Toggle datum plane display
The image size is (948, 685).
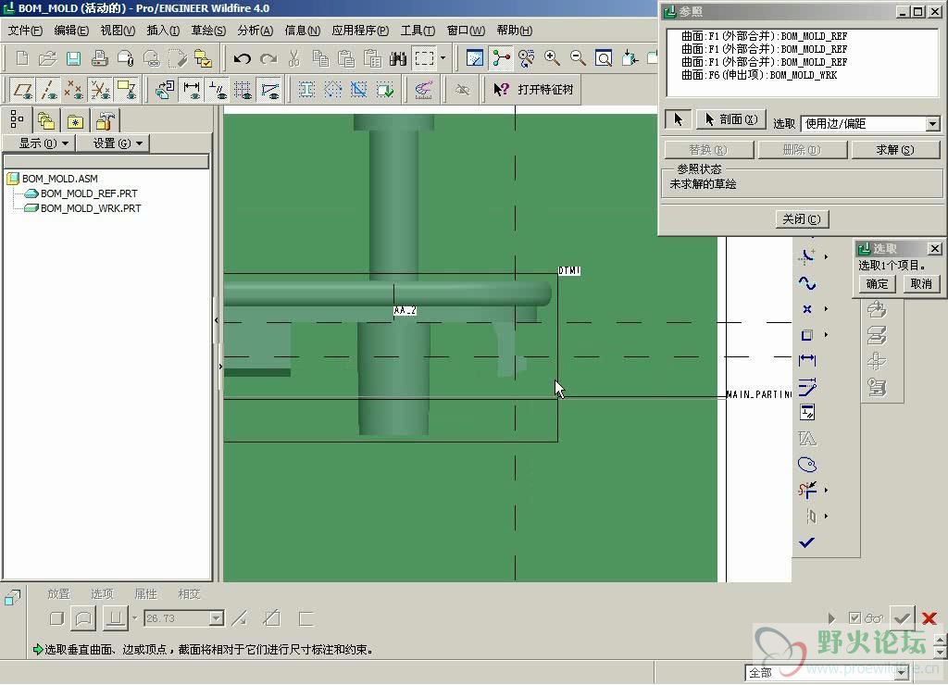coord(23,90)
